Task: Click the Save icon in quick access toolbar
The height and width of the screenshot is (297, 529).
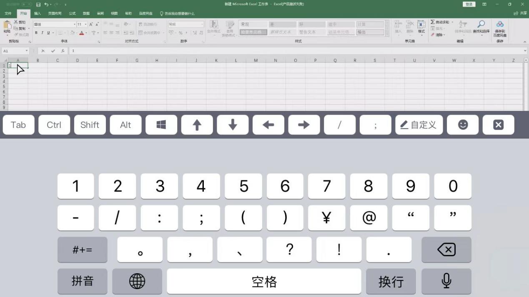Action: pos(38,5)
